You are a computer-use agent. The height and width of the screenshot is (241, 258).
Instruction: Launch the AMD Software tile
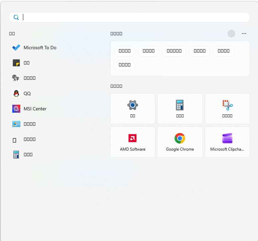(133, 142)
